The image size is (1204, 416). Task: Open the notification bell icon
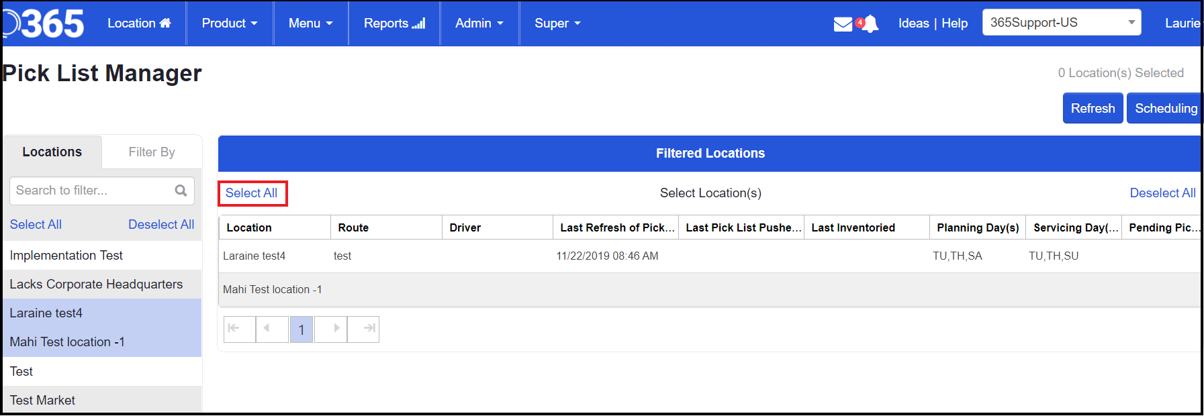[x=870, y=24]
